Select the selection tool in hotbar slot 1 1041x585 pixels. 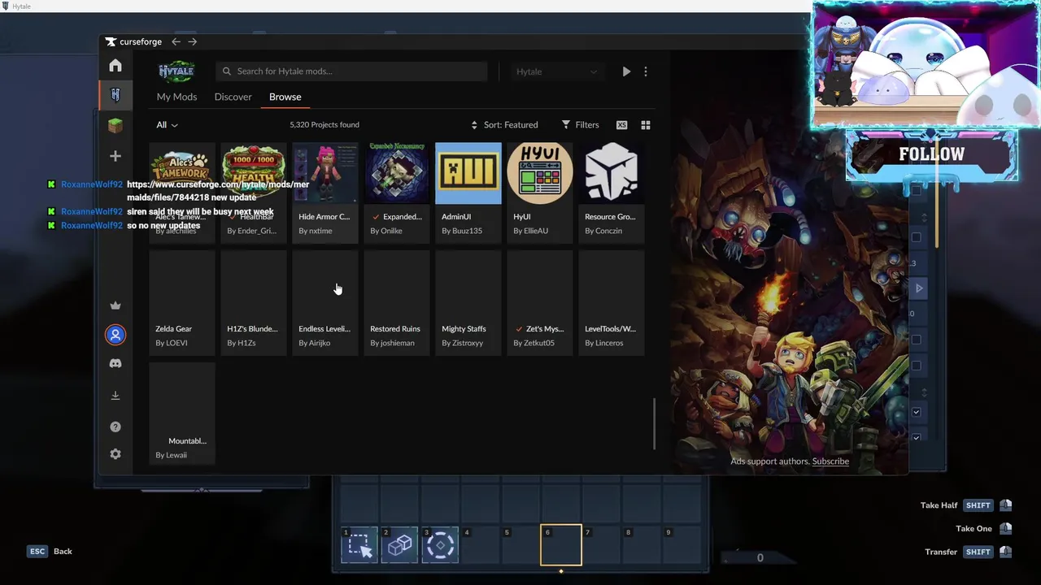coord(359,544)
